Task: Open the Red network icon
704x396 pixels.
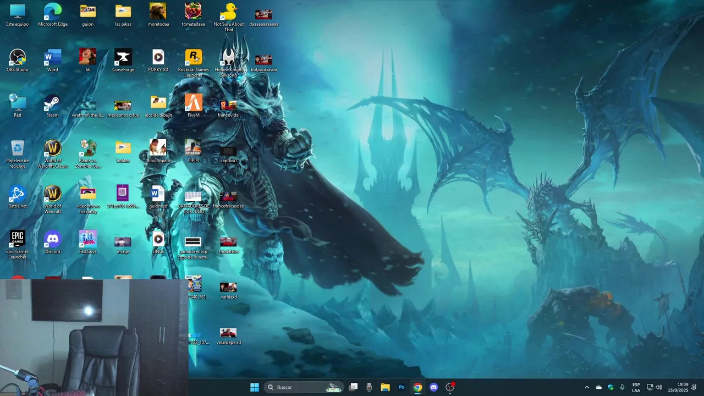Action: [x=18, y=106]
